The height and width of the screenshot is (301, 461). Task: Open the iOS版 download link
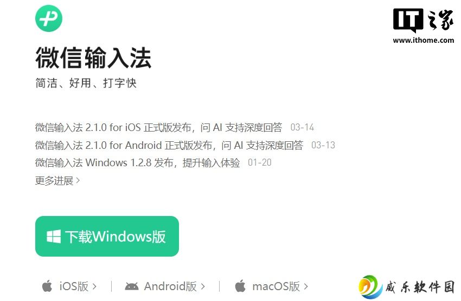[74, 286]
